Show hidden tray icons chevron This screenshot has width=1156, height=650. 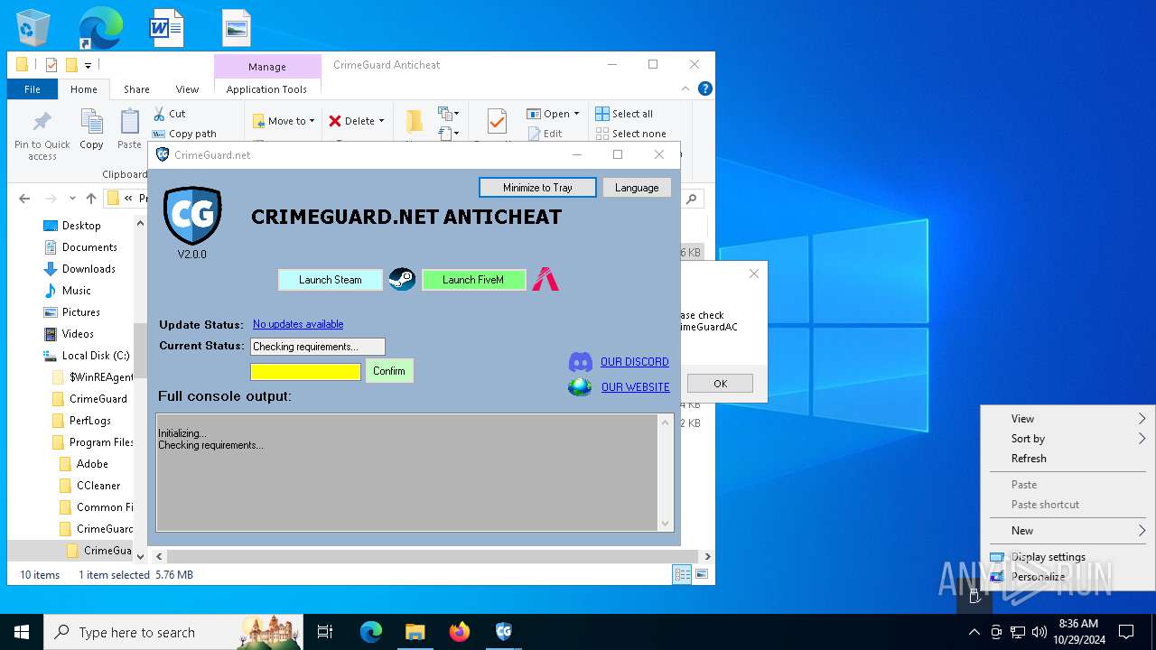coord(974,632)
